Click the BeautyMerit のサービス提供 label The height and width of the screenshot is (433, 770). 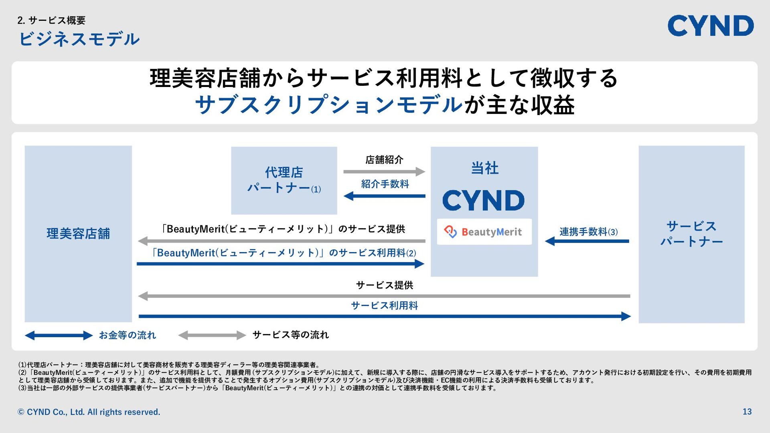(282, 229)
